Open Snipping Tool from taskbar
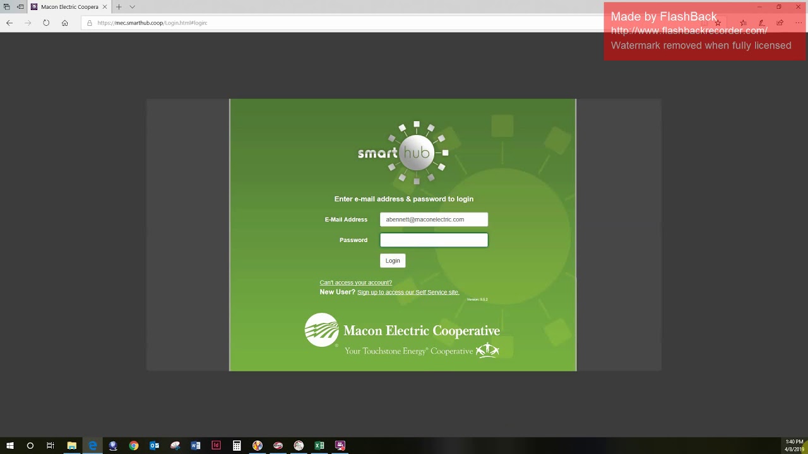808x454 pixels. pos(175,446)
